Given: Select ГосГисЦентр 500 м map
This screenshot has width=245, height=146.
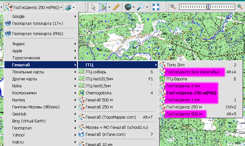Looking at the screenshot, I should coord(201,114).
